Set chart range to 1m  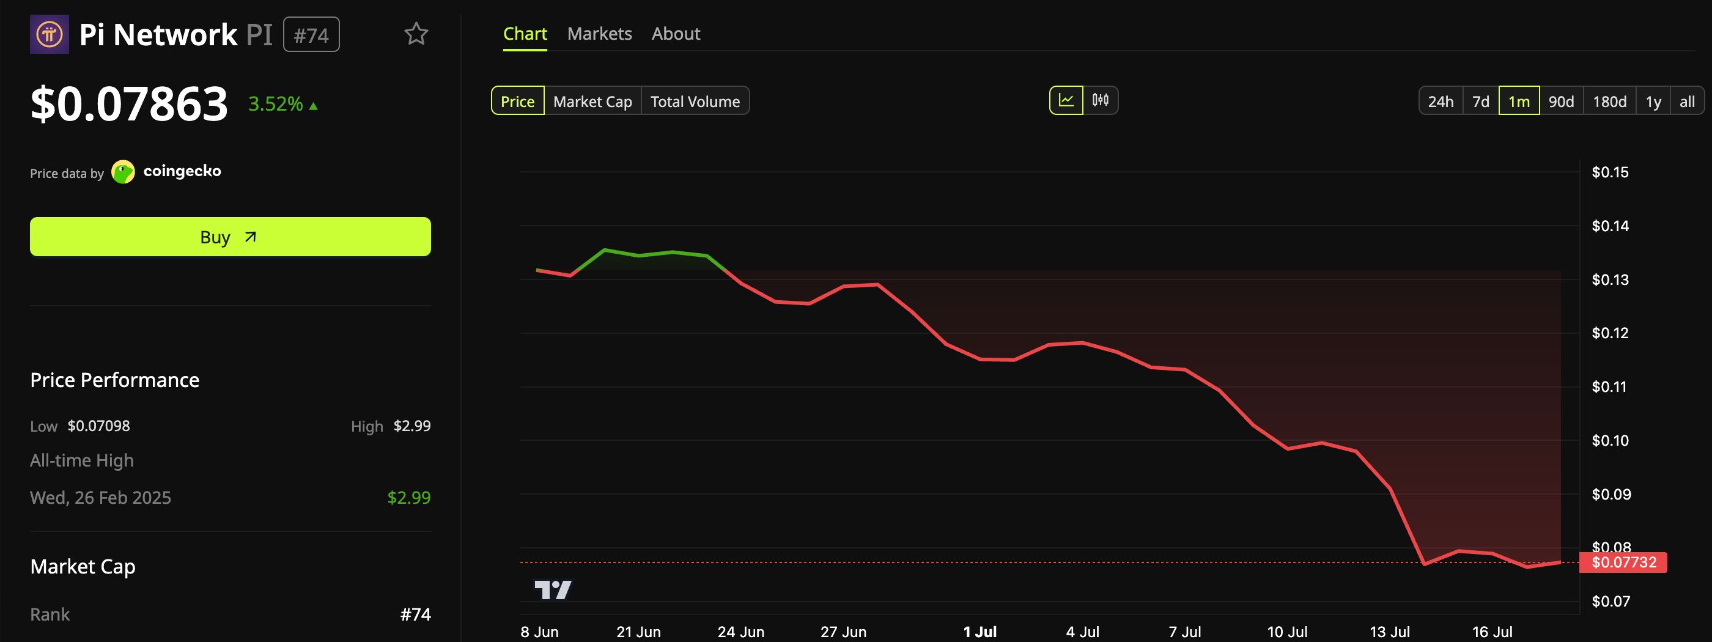[1519, 101]
